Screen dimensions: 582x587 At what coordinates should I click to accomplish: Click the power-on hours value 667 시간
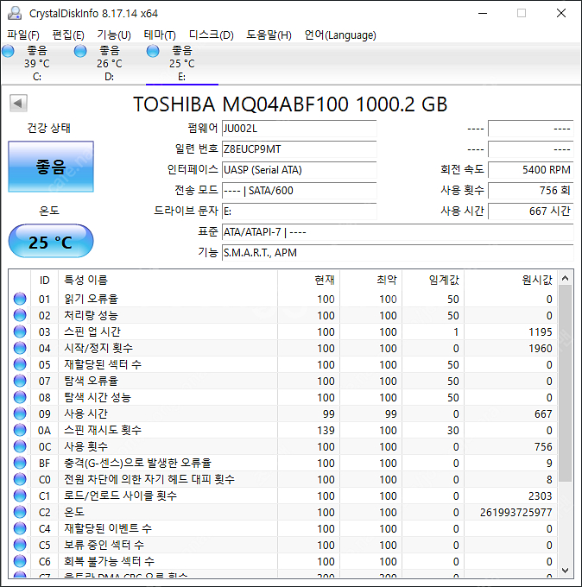pyautogui.click(x=531, y=211)
